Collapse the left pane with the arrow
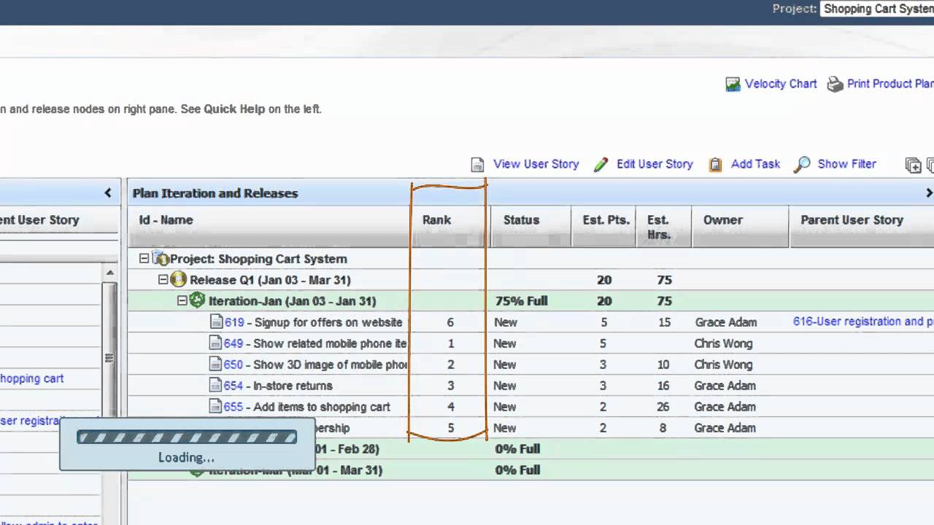This screenshot has height=525, width=934. point(108,193)
